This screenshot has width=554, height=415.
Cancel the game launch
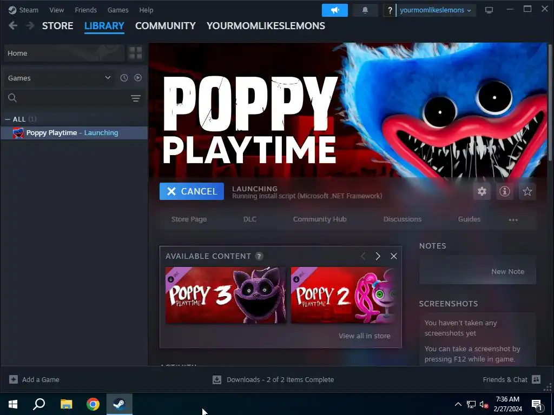pos(192,191)
